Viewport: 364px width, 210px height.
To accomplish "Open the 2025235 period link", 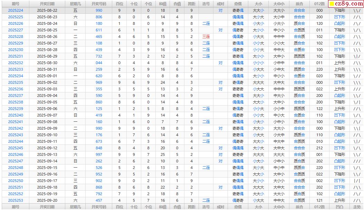I will coord(16,82).
